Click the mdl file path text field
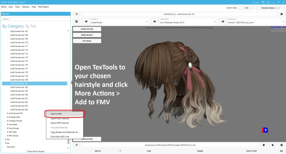 (x=170, y=145)
